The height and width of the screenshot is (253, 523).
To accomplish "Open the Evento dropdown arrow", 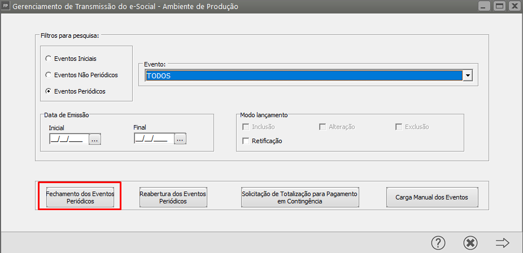I will click(468, 76).
